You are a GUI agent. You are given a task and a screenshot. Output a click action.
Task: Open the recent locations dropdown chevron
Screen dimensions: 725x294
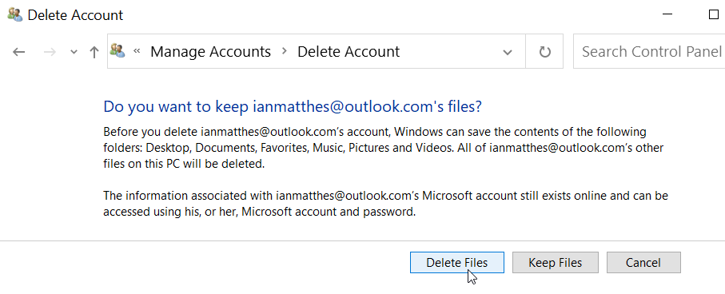pos(74,52)
